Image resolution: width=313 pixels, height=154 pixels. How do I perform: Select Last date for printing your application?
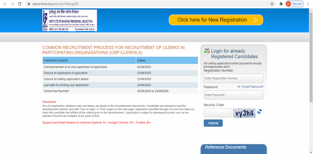click(66, 85)
